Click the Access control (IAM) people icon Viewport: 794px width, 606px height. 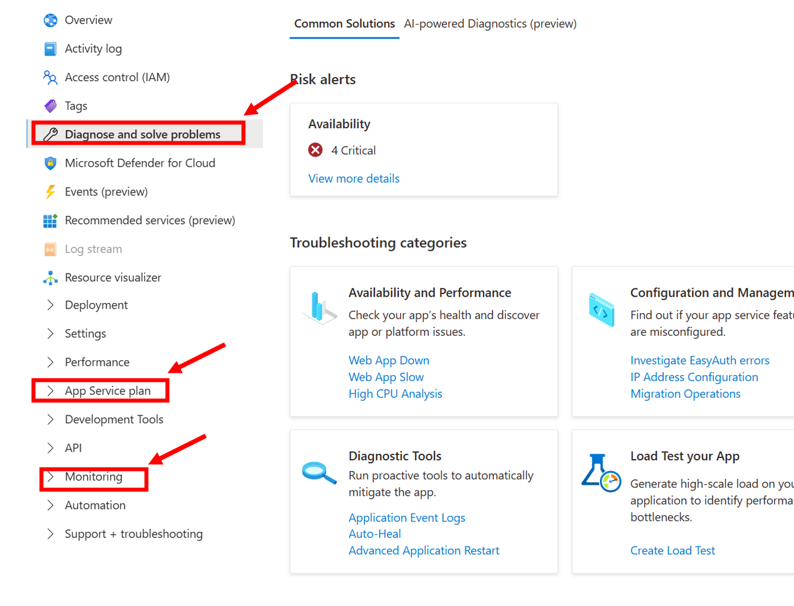coord(51,78)
